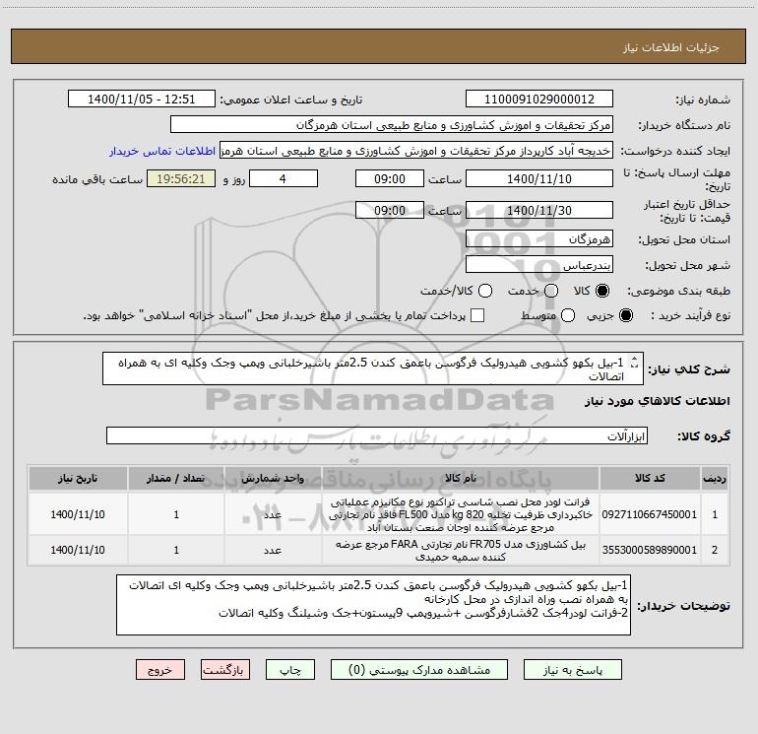
Task: Click the جزئیات اطلاعات نیاز page header
Action: (671, 47)
